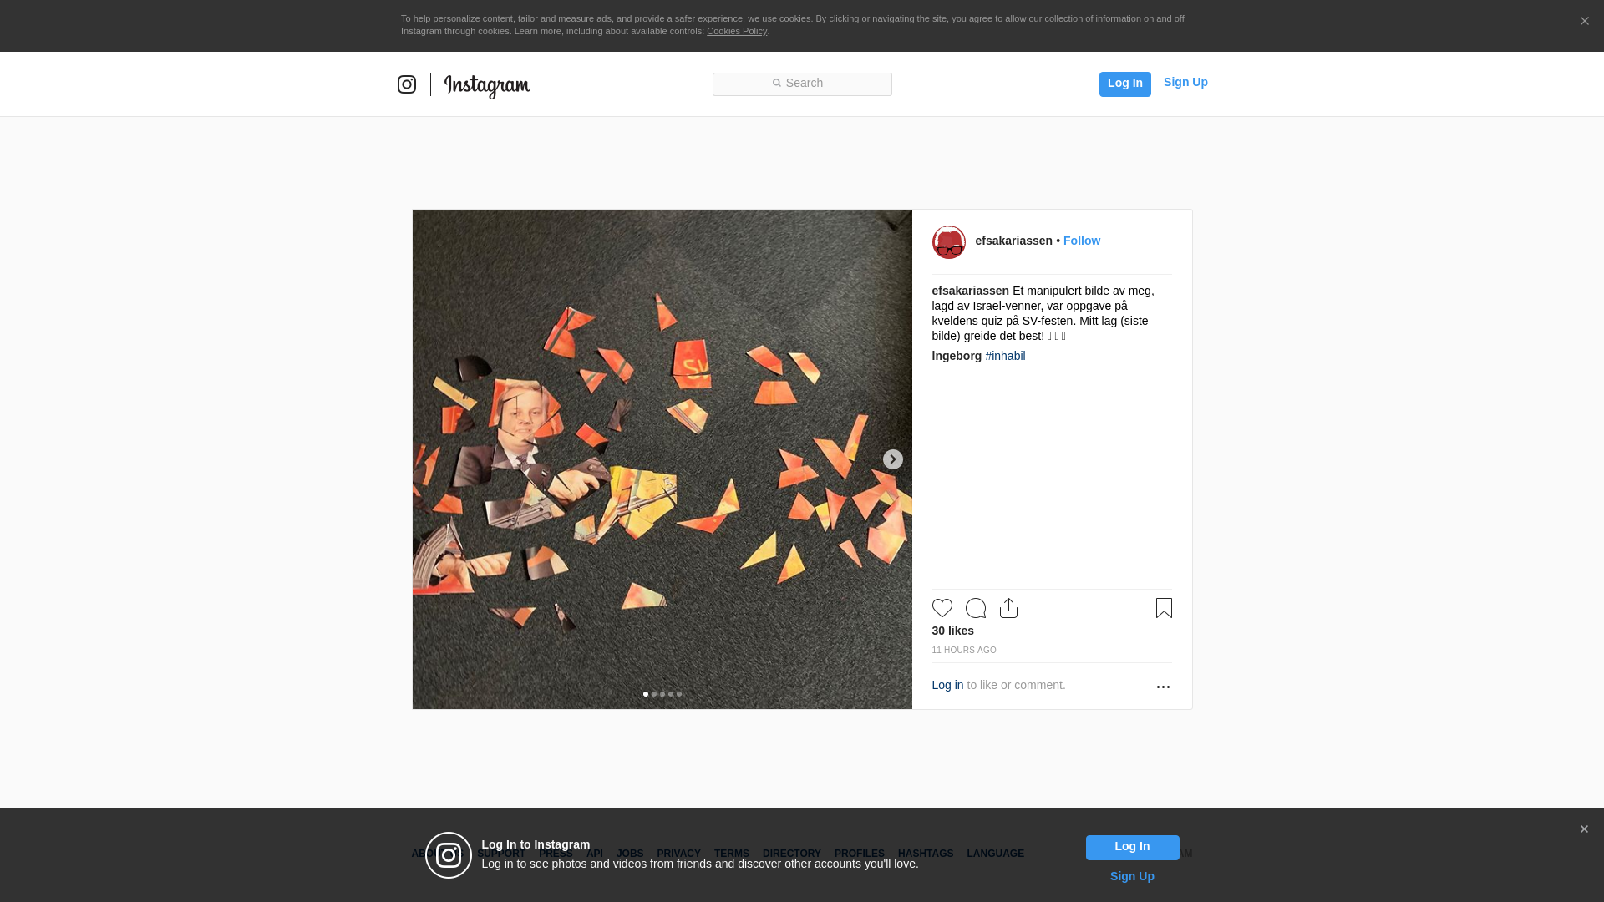Viewport: 1604px width, 902px height.
Task: Save the post with the bookmark icon
Action: pyautogui.click(x=1164, y=608)
